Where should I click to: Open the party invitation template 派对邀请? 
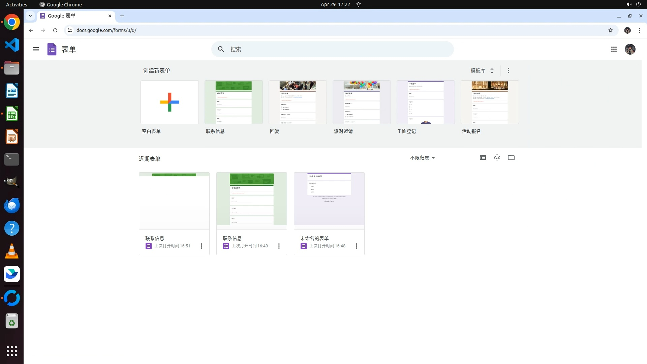pyautogui.click(x=361, y=102)
